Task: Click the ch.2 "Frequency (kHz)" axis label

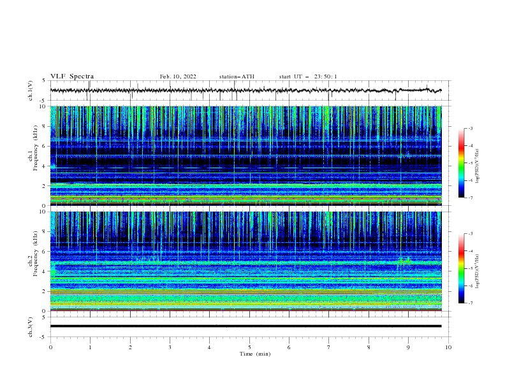Action: (35, 253)
